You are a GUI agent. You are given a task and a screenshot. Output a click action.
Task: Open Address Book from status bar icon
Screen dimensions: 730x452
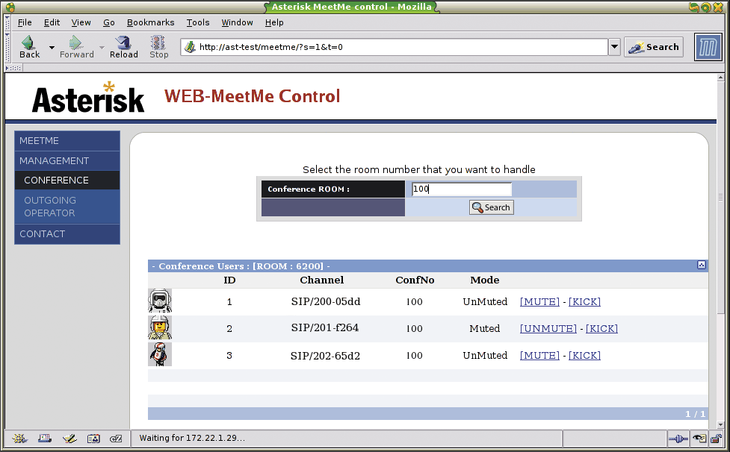(x=93, y=438)
